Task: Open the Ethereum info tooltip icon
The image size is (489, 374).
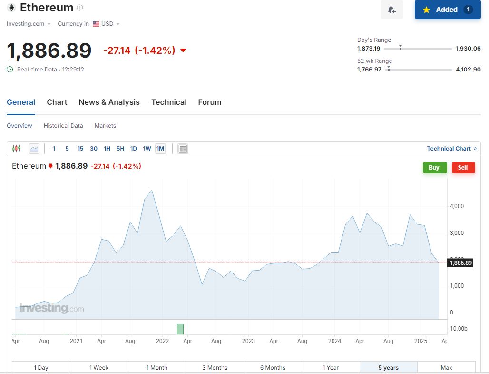Action: point(80,8)
